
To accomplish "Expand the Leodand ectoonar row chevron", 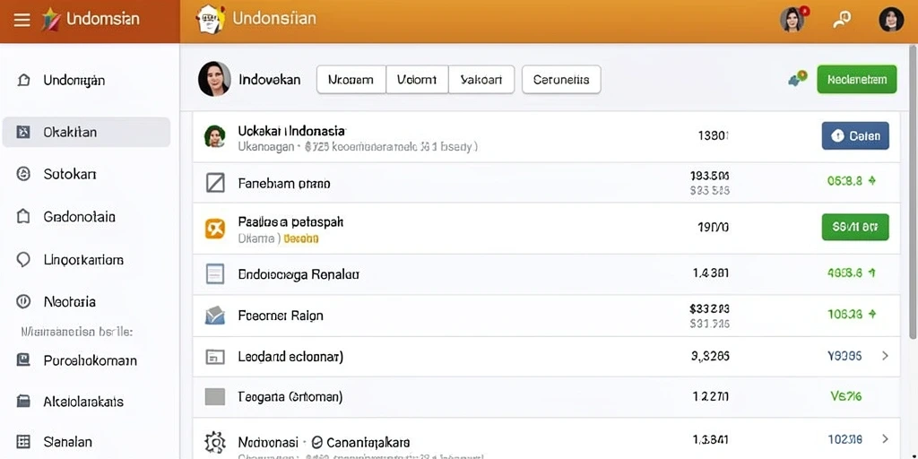I will [885, 355].
